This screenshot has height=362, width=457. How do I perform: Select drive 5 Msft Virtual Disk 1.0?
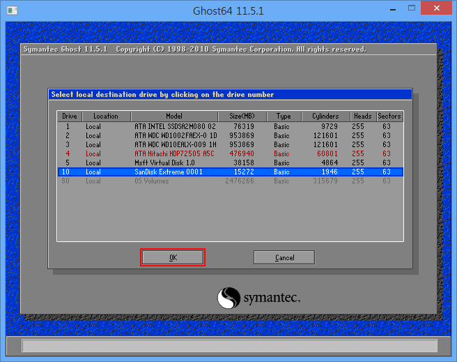tap(231, 163)
